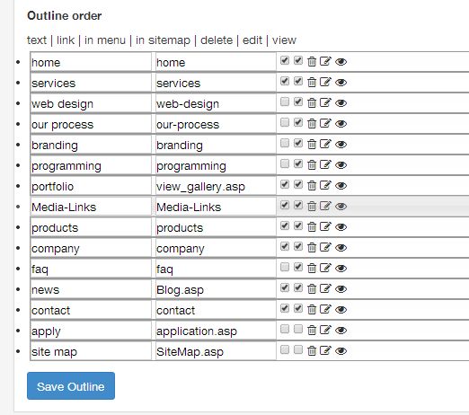Screen dimensions: 469x415
Task: View the contact page with eye icon
Action: [x=341, y=310]
